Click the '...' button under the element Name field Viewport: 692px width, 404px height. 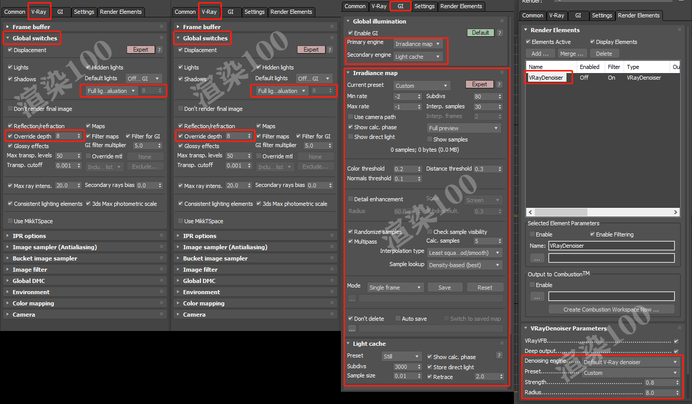click(x=537, y=258)
